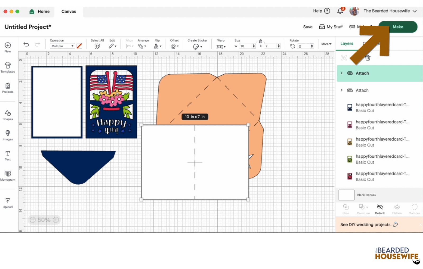Click the Align menu
The height and width of the screenshot is (269, 423).
point(130,44)
